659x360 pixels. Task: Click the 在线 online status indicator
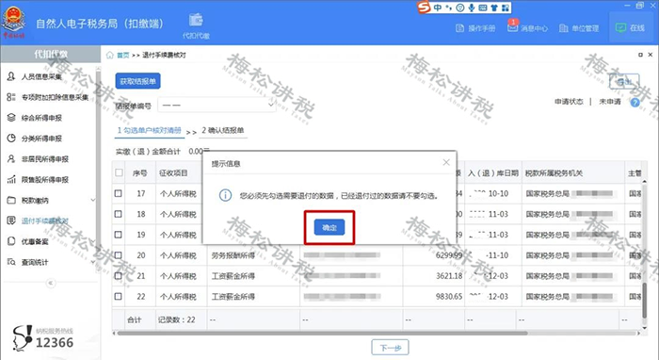tap(630, 27)
